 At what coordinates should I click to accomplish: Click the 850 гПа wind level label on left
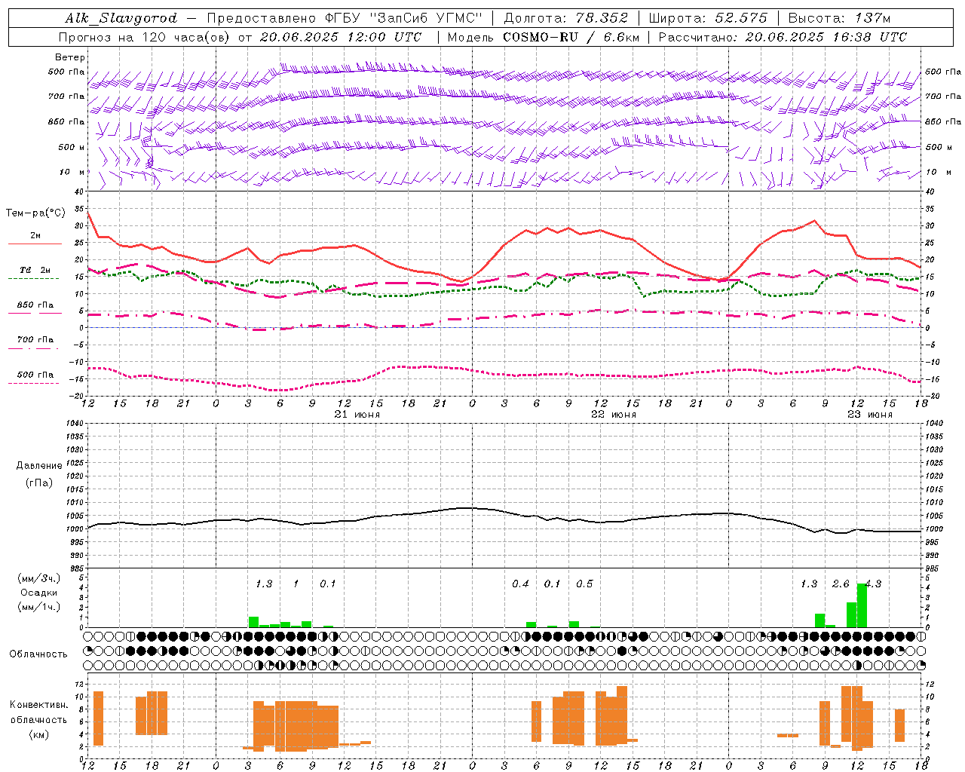click(x=66, y=121)
